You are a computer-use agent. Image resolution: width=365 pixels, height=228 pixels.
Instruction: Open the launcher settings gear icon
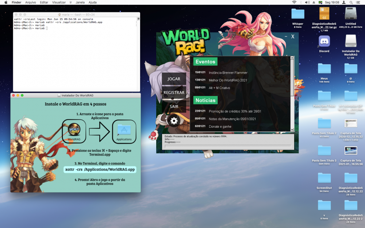pyautogui.click(x=174, y=120)
